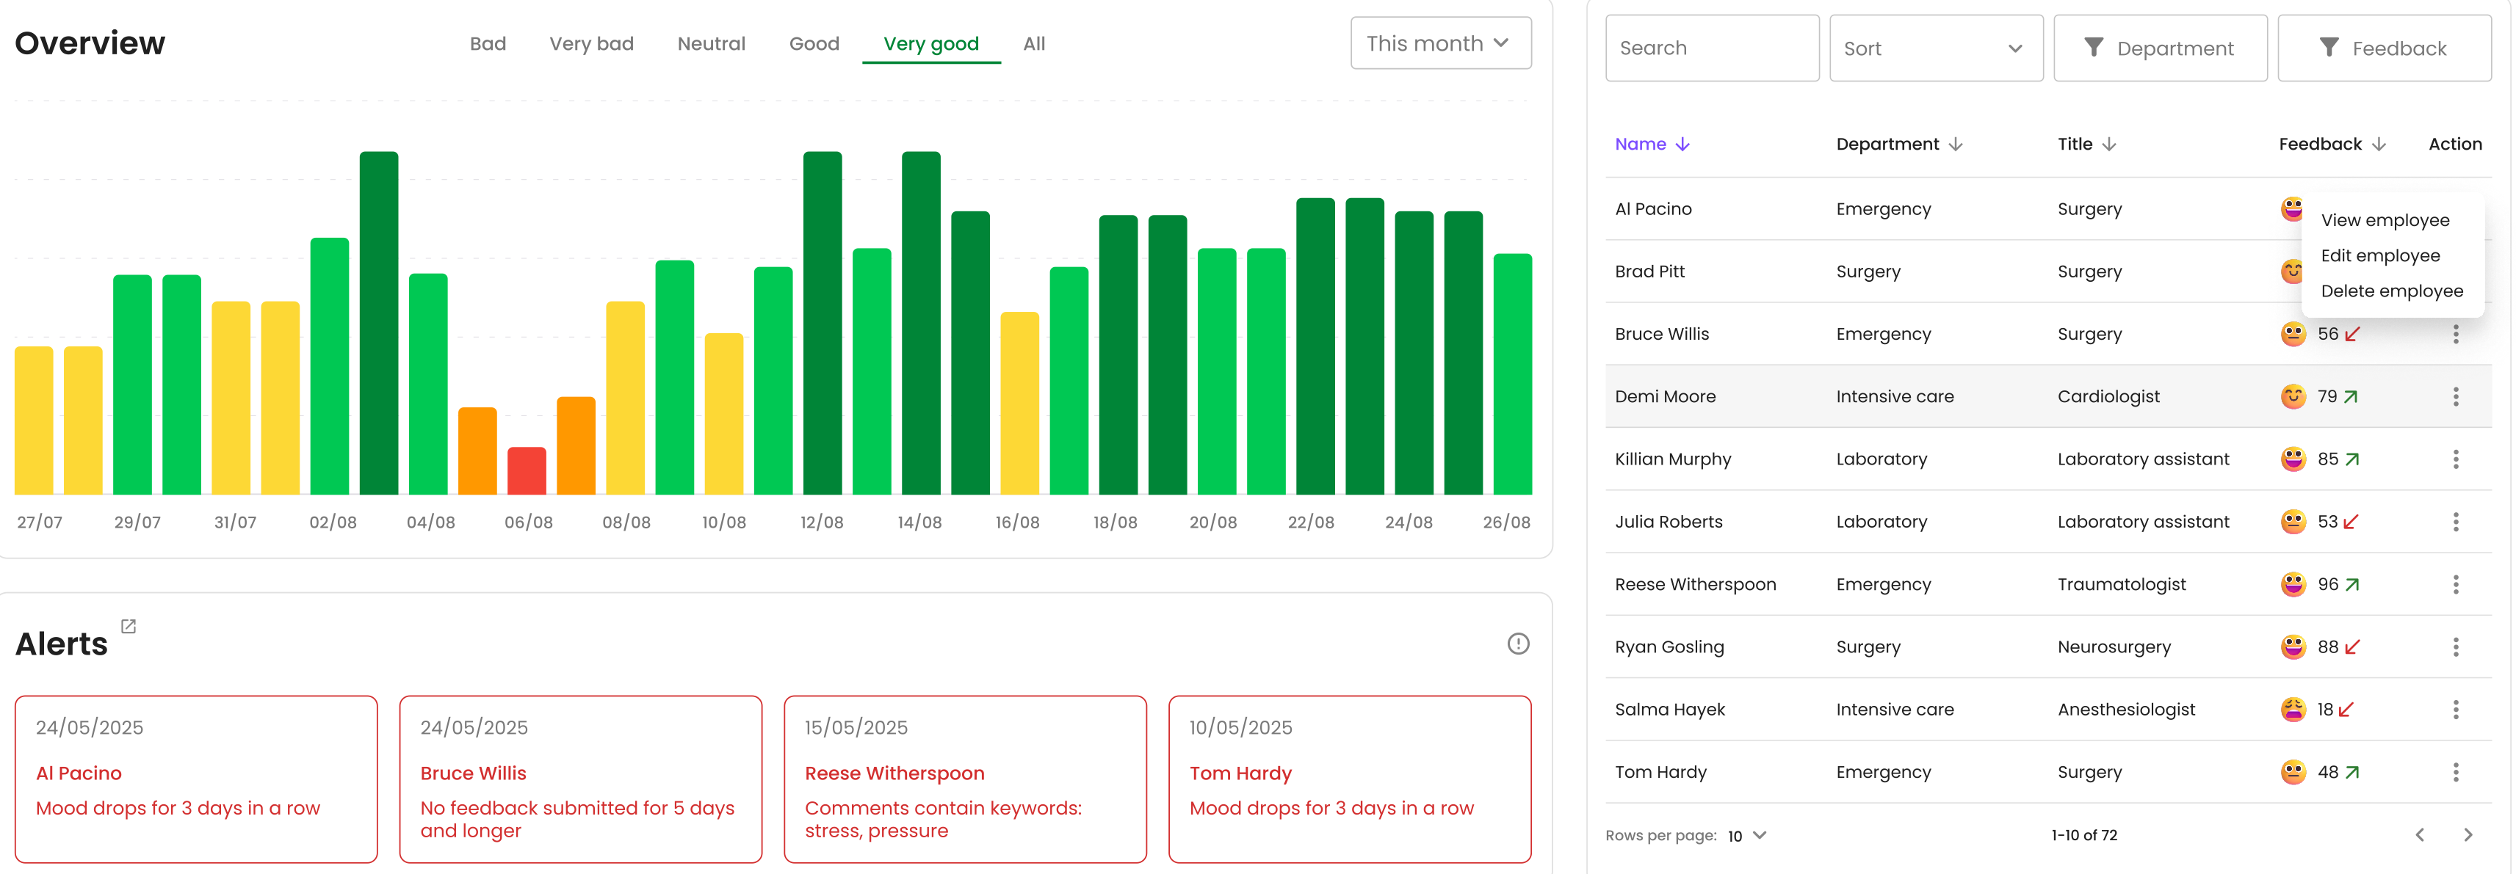Viewport: 2516px width, 874px height.
Task: Open action menu for Bruce Willis row
Action: pos(2456,334)
